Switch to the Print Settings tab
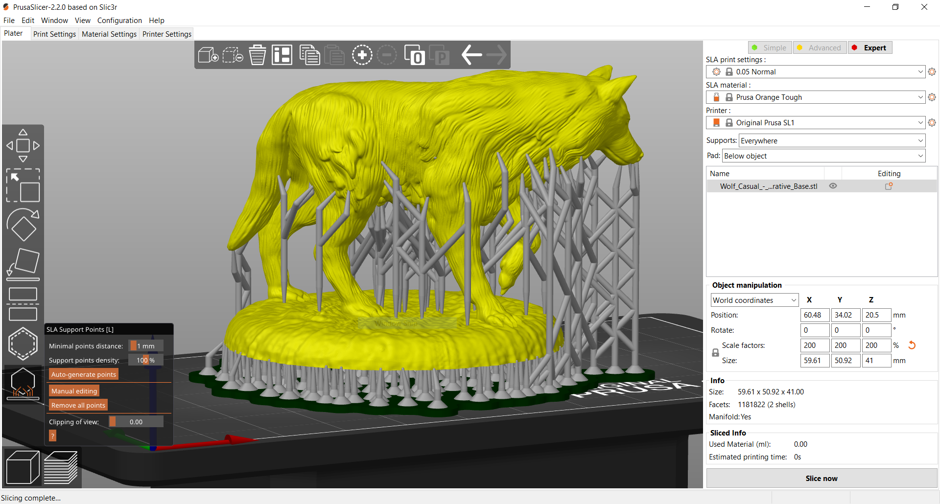This screenshot has width=940, height=504. click(x=54, y=34)
